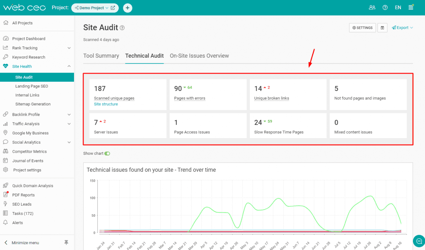This screenshot has width=425, height=250.
Task: Click the Quick Domain Analysis icon
Action: coord(5,185)
